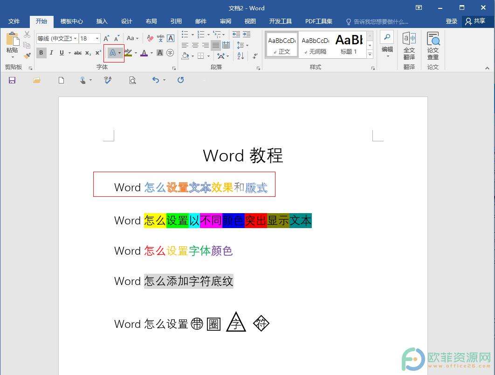The width and height of the screenshot is (495, 375).
Task: Open the line spacing dropdown
Action: click(242, 45)
